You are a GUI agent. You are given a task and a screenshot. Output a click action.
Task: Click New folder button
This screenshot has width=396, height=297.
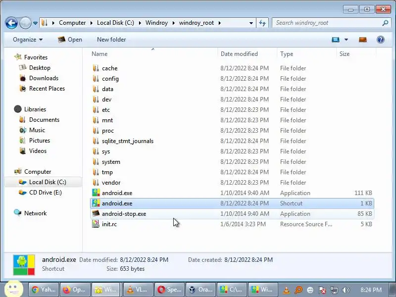click(x=111, y=40)
